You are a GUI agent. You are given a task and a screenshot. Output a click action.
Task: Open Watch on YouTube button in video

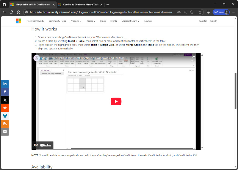click(x=43, y=145)
